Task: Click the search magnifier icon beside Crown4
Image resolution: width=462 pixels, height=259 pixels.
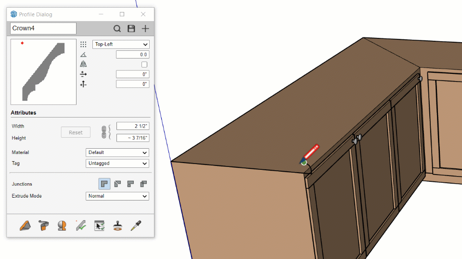Action: coord(117,29)
